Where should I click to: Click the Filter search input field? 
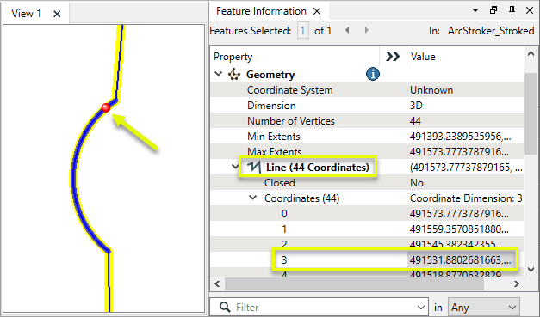[x=320, y=307]
